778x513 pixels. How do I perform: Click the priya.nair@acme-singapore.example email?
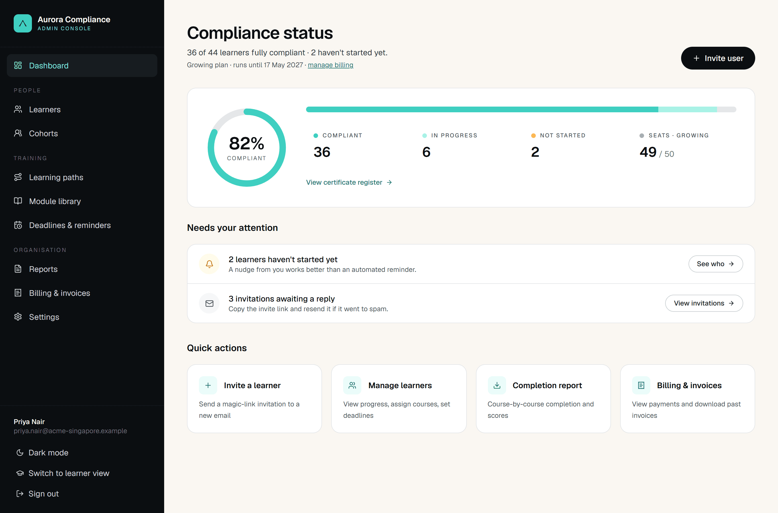pyautogui.click(x=70, y=431)
